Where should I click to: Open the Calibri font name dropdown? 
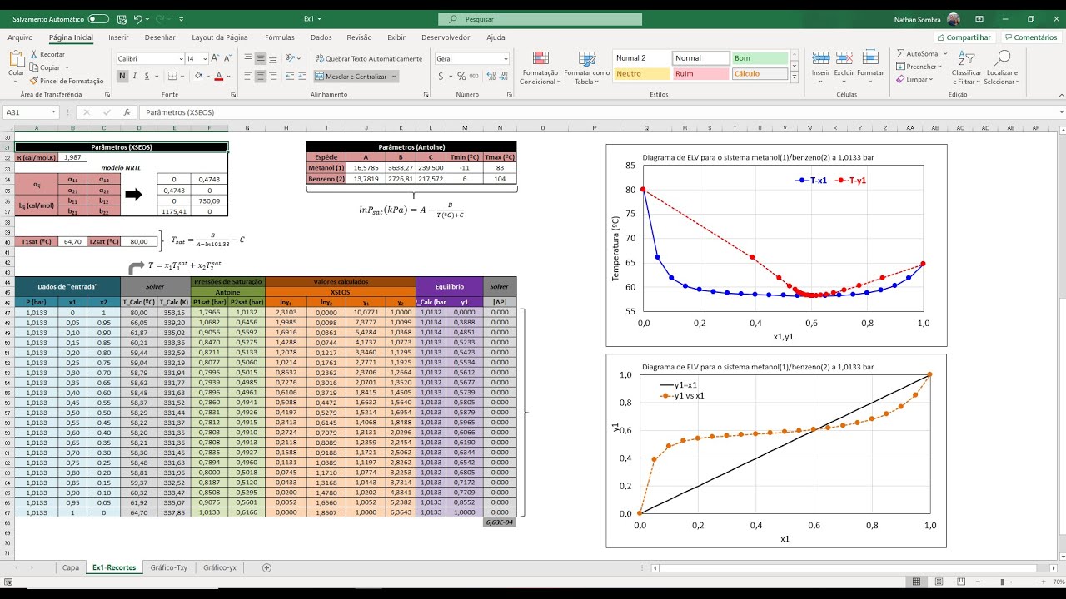click(x=181, y=59)
